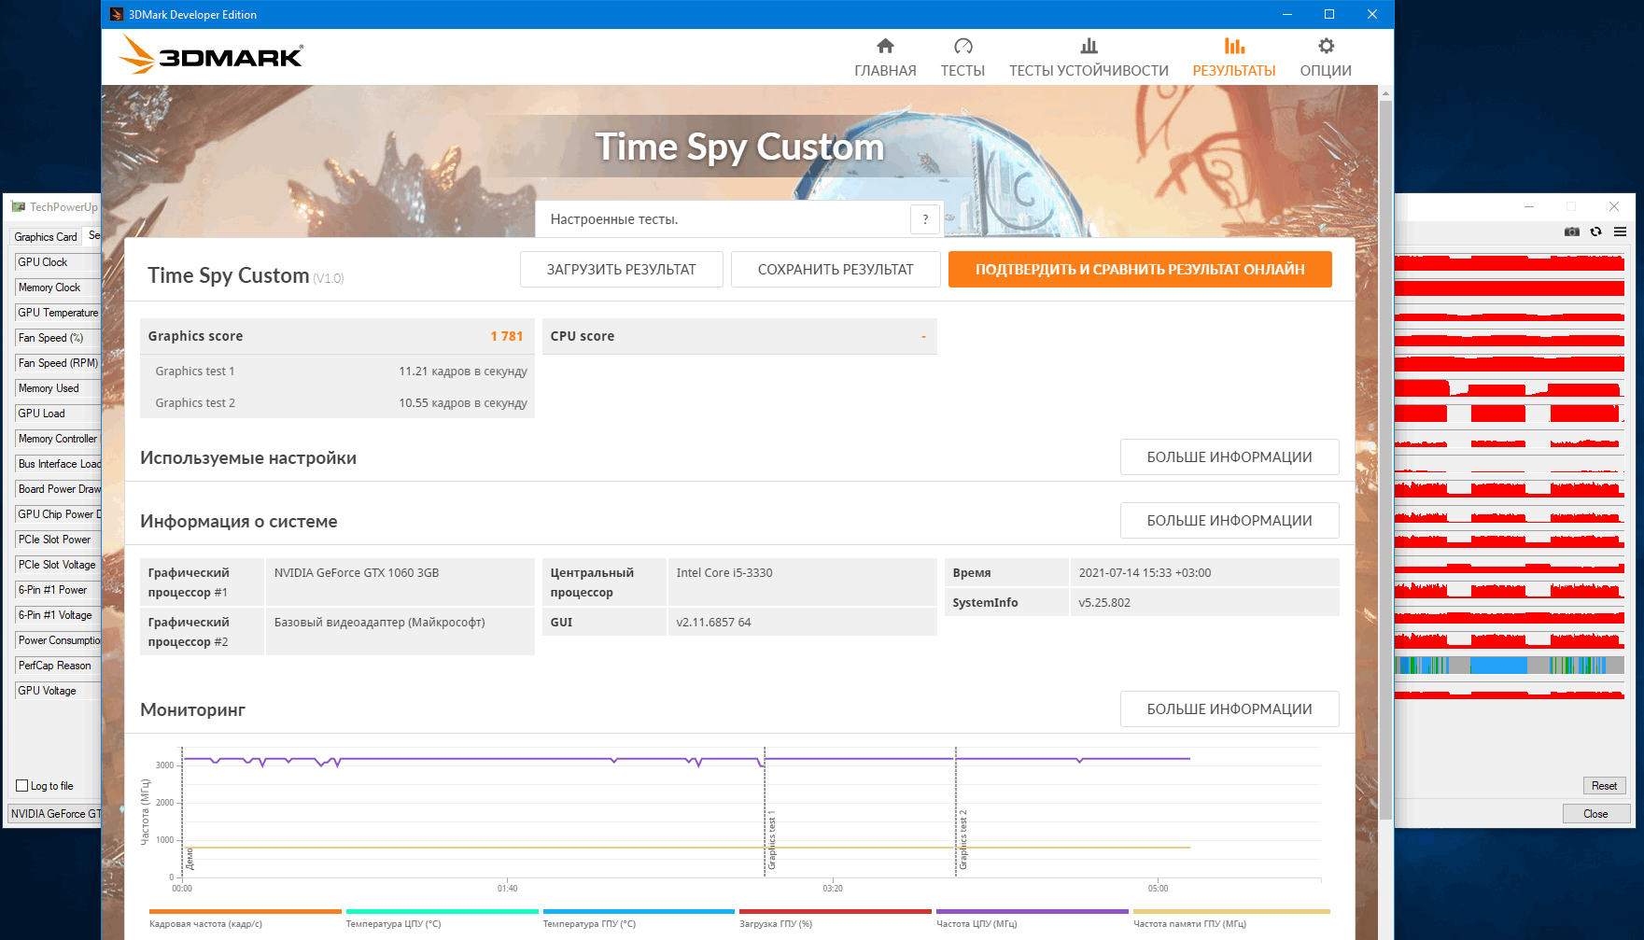Switch to GPU-Z Graphics Card tab
Screen dimensions: 1644x940
46,237
